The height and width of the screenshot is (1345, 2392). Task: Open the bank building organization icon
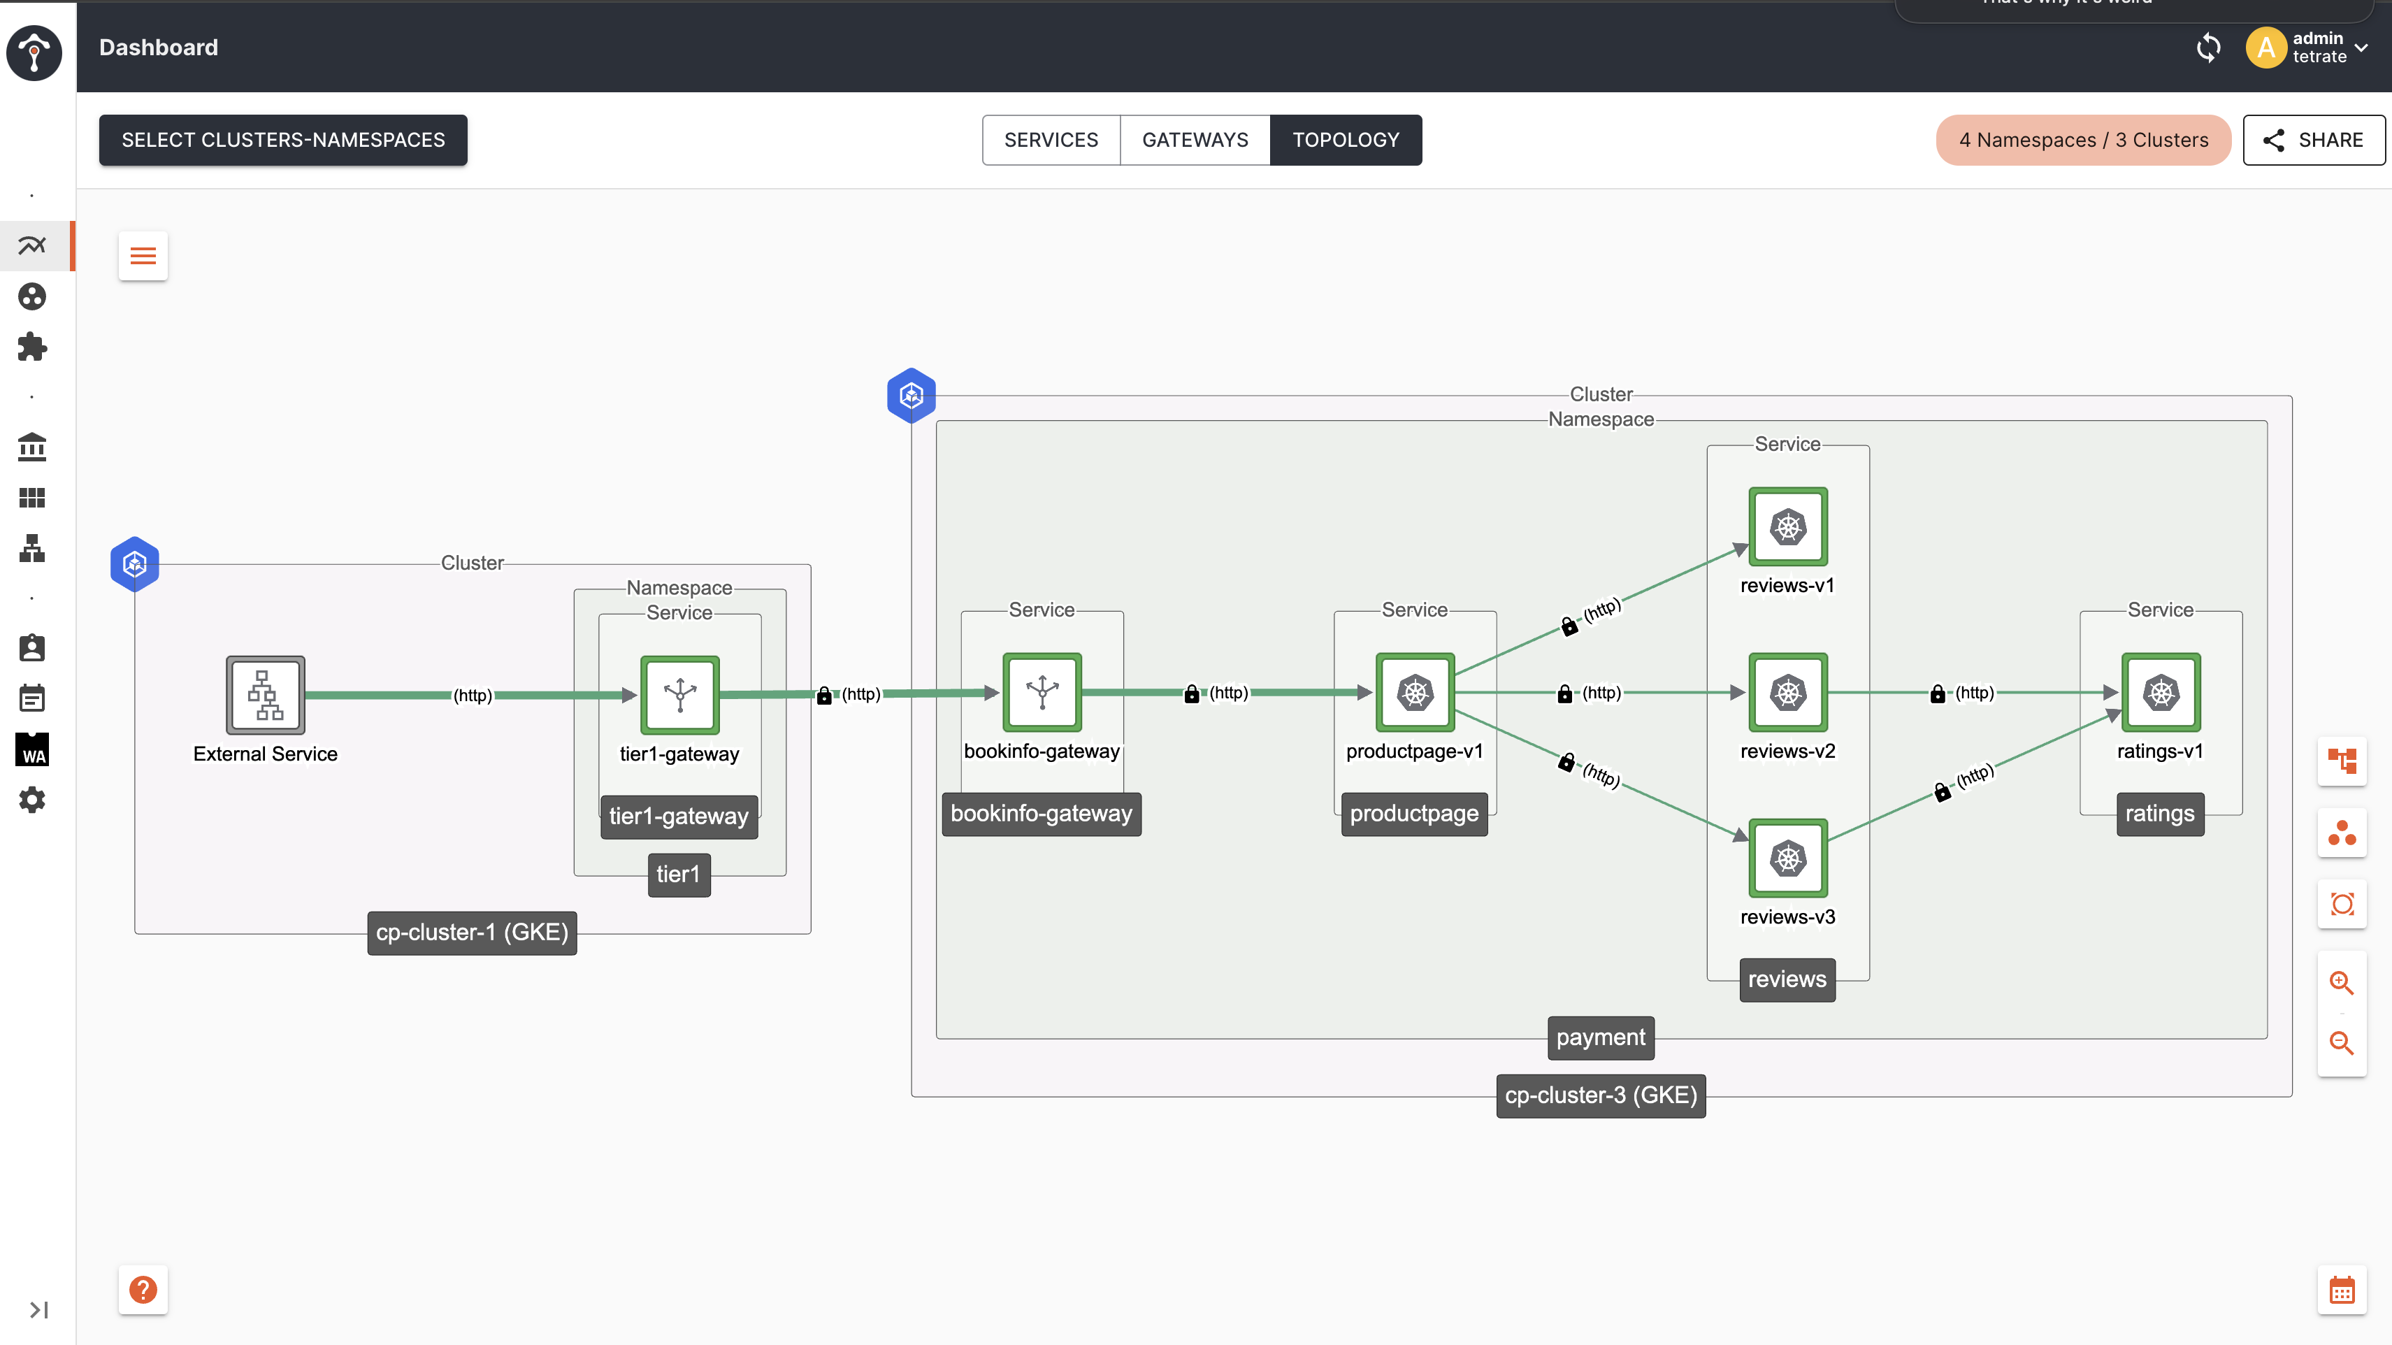tap(31, 447)
